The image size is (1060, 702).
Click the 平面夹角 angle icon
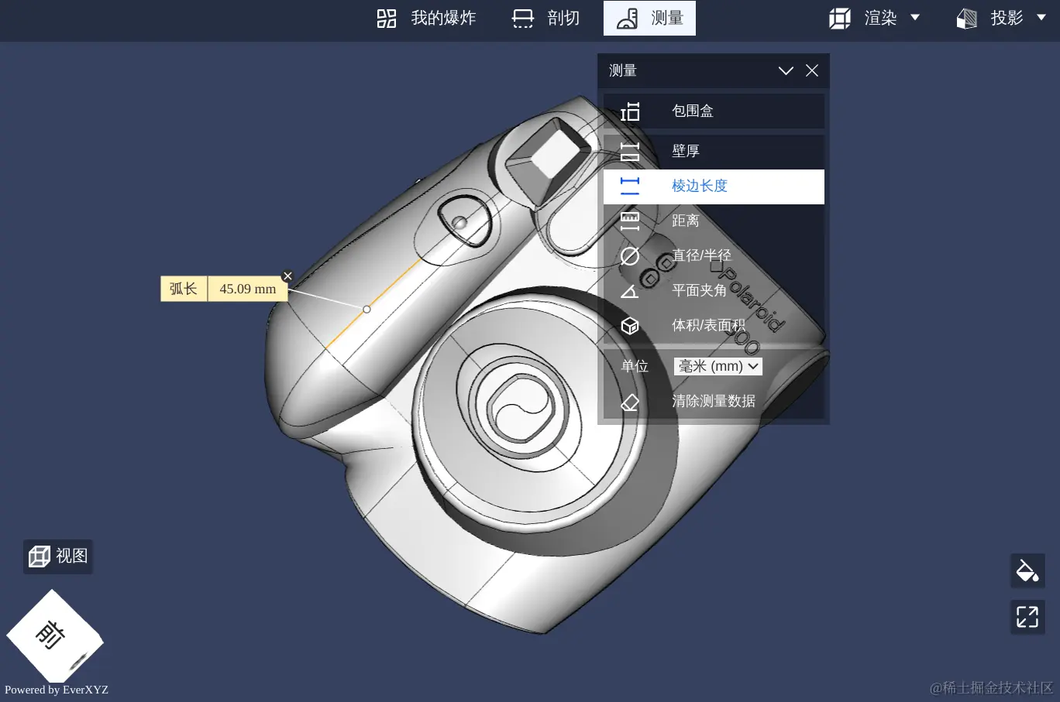point(630,291)
